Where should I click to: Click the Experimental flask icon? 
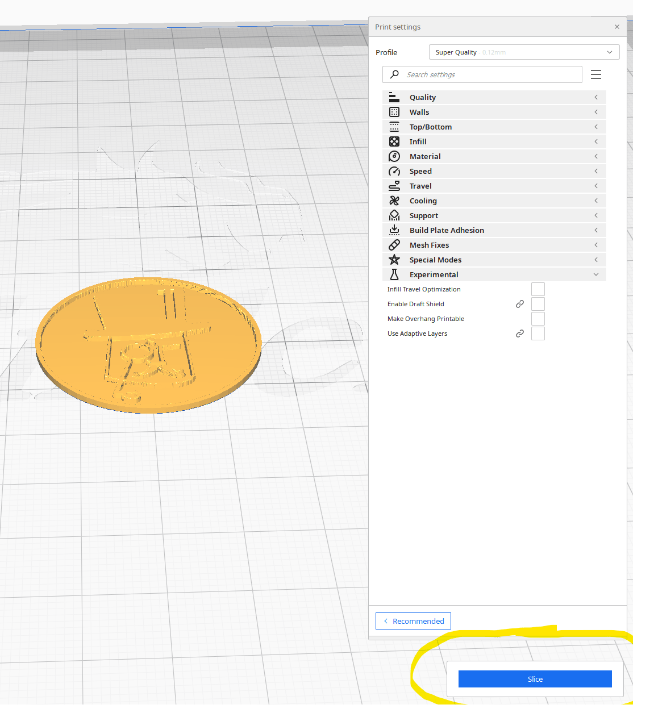394,274
